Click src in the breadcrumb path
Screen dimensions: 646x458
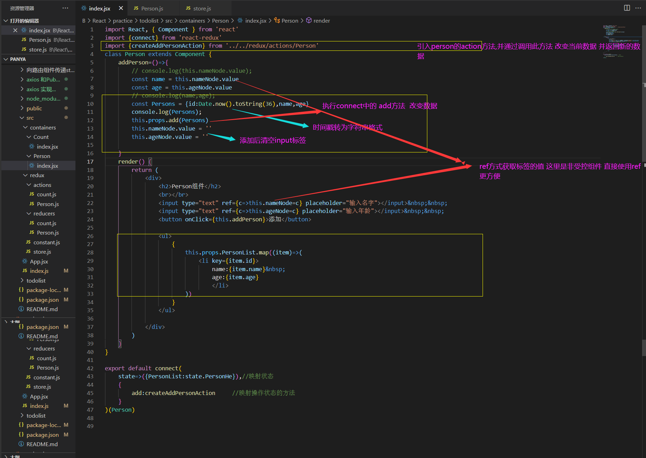click(x=169, y=21)
